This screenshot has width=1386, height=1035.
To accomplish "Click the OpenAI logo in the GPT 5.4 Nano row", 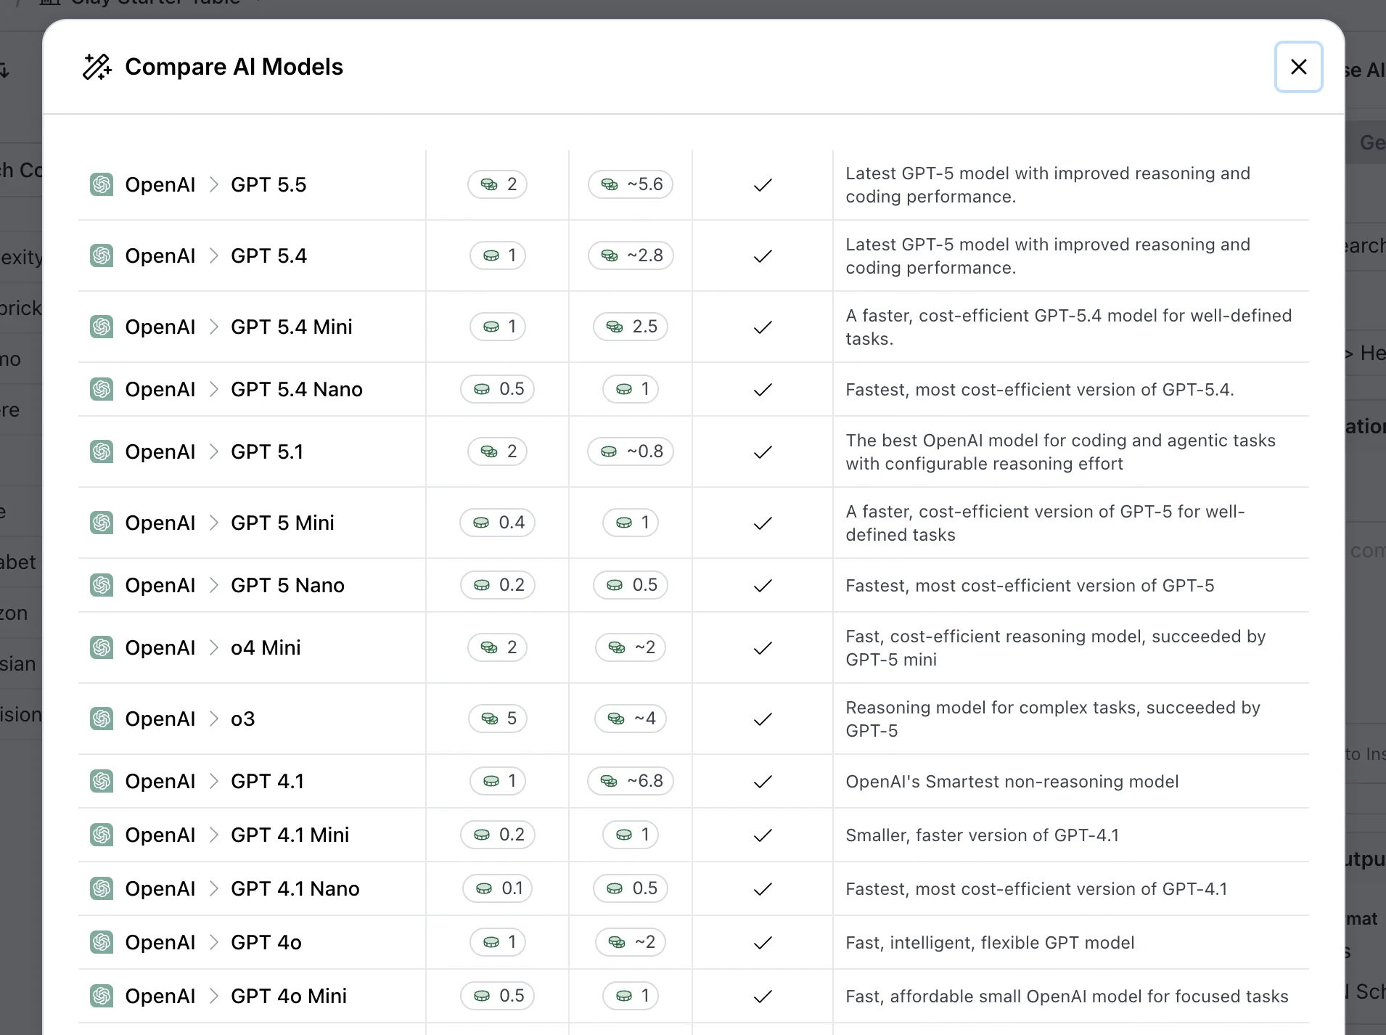I will (102, 389).
